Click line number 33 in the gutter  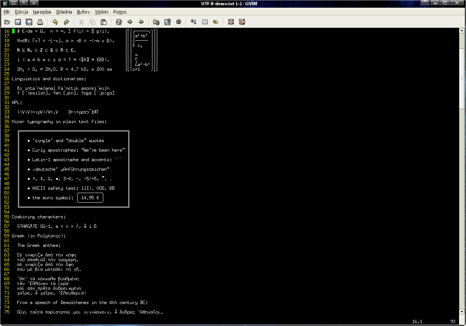(x=7, y=112)
